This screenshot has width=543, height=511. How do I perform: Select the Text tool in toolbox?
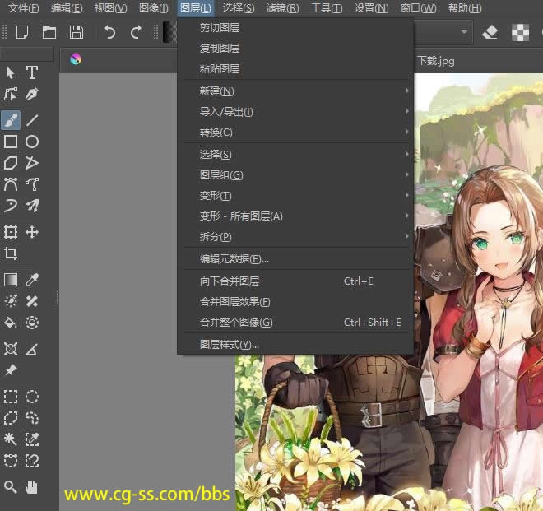point(32,73)
